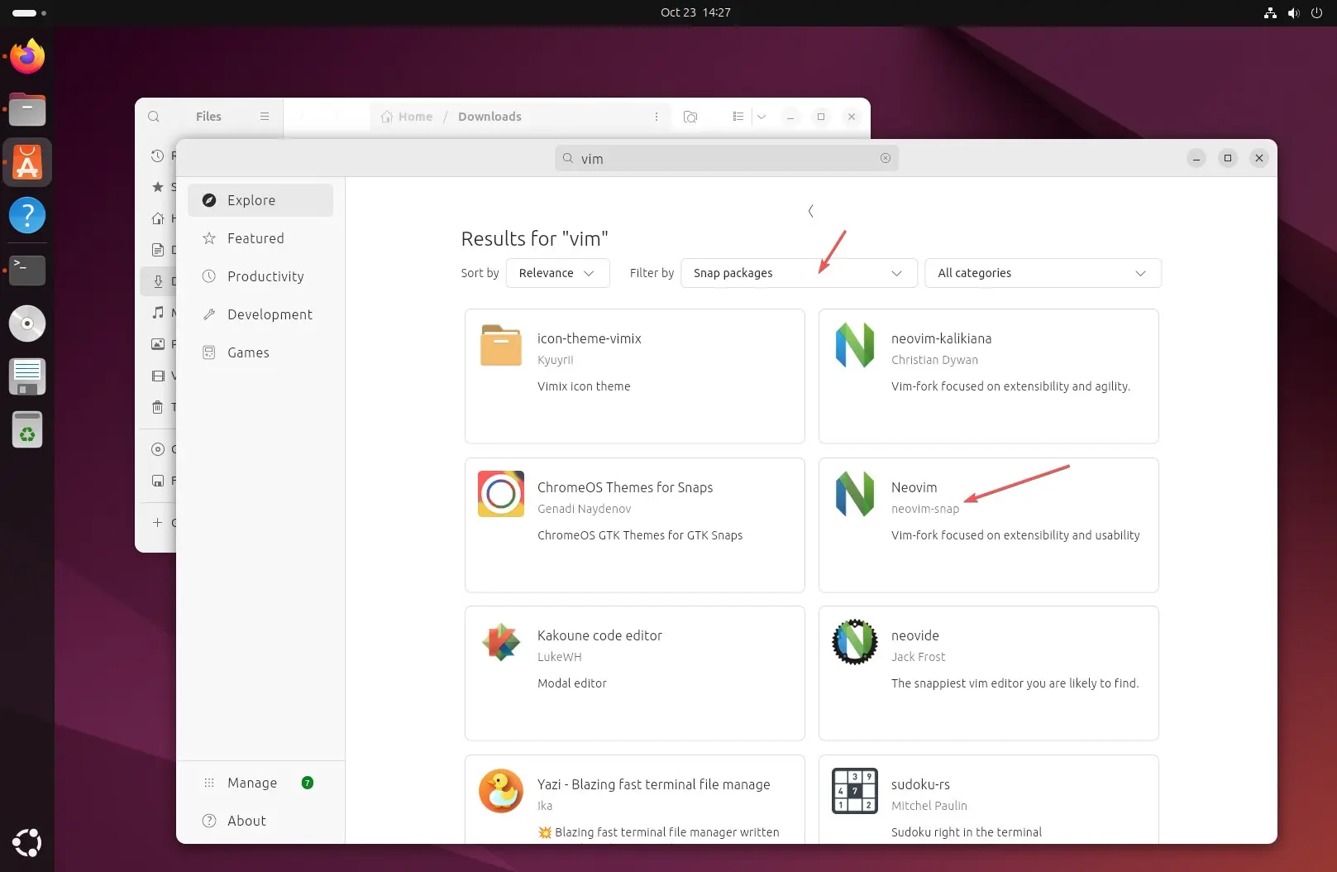
Task: Click the icon-theme-vimix folder icon
Action: (x=501, y=345)
